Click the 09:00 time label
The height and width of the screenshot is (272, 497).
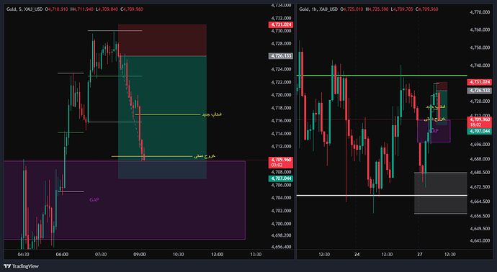coord(140,254)
